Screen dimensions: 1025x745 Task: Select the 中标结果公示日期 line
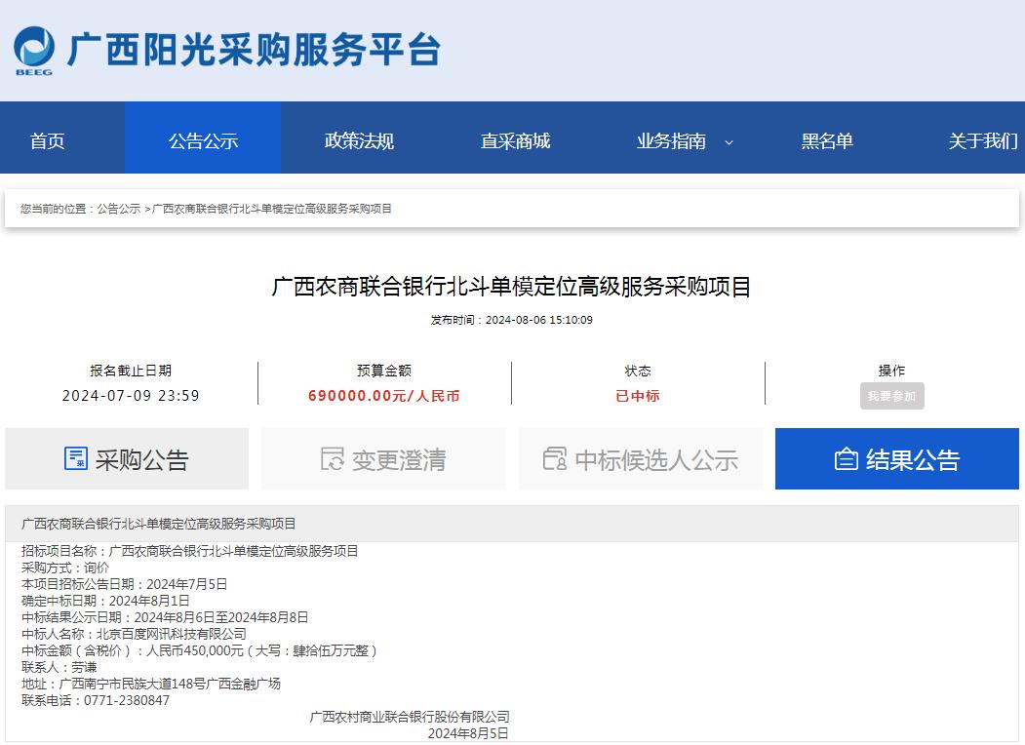pos(165,617)
